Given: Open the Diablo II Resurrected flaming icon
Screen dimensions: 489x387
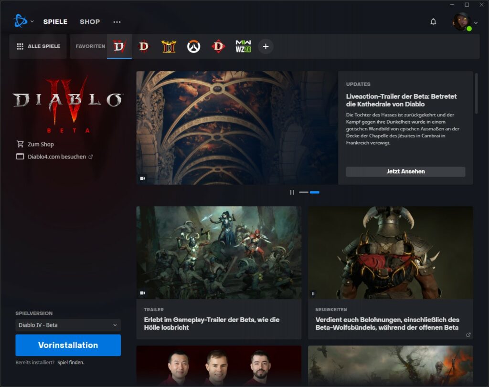Looking at the screenshot, I should pos(169,46).
